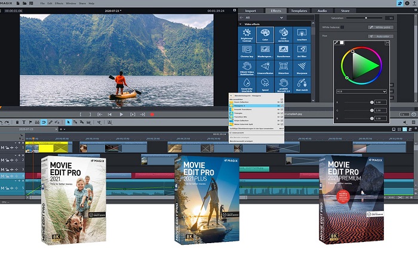
Task: Open dropdown arrow beside project tab plus
Action: (64, 129)
